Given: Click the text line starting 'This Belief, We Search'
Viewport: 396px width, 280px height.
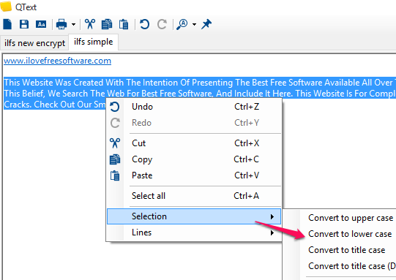Looking at the screenshot, I should (x=200, y=94).
